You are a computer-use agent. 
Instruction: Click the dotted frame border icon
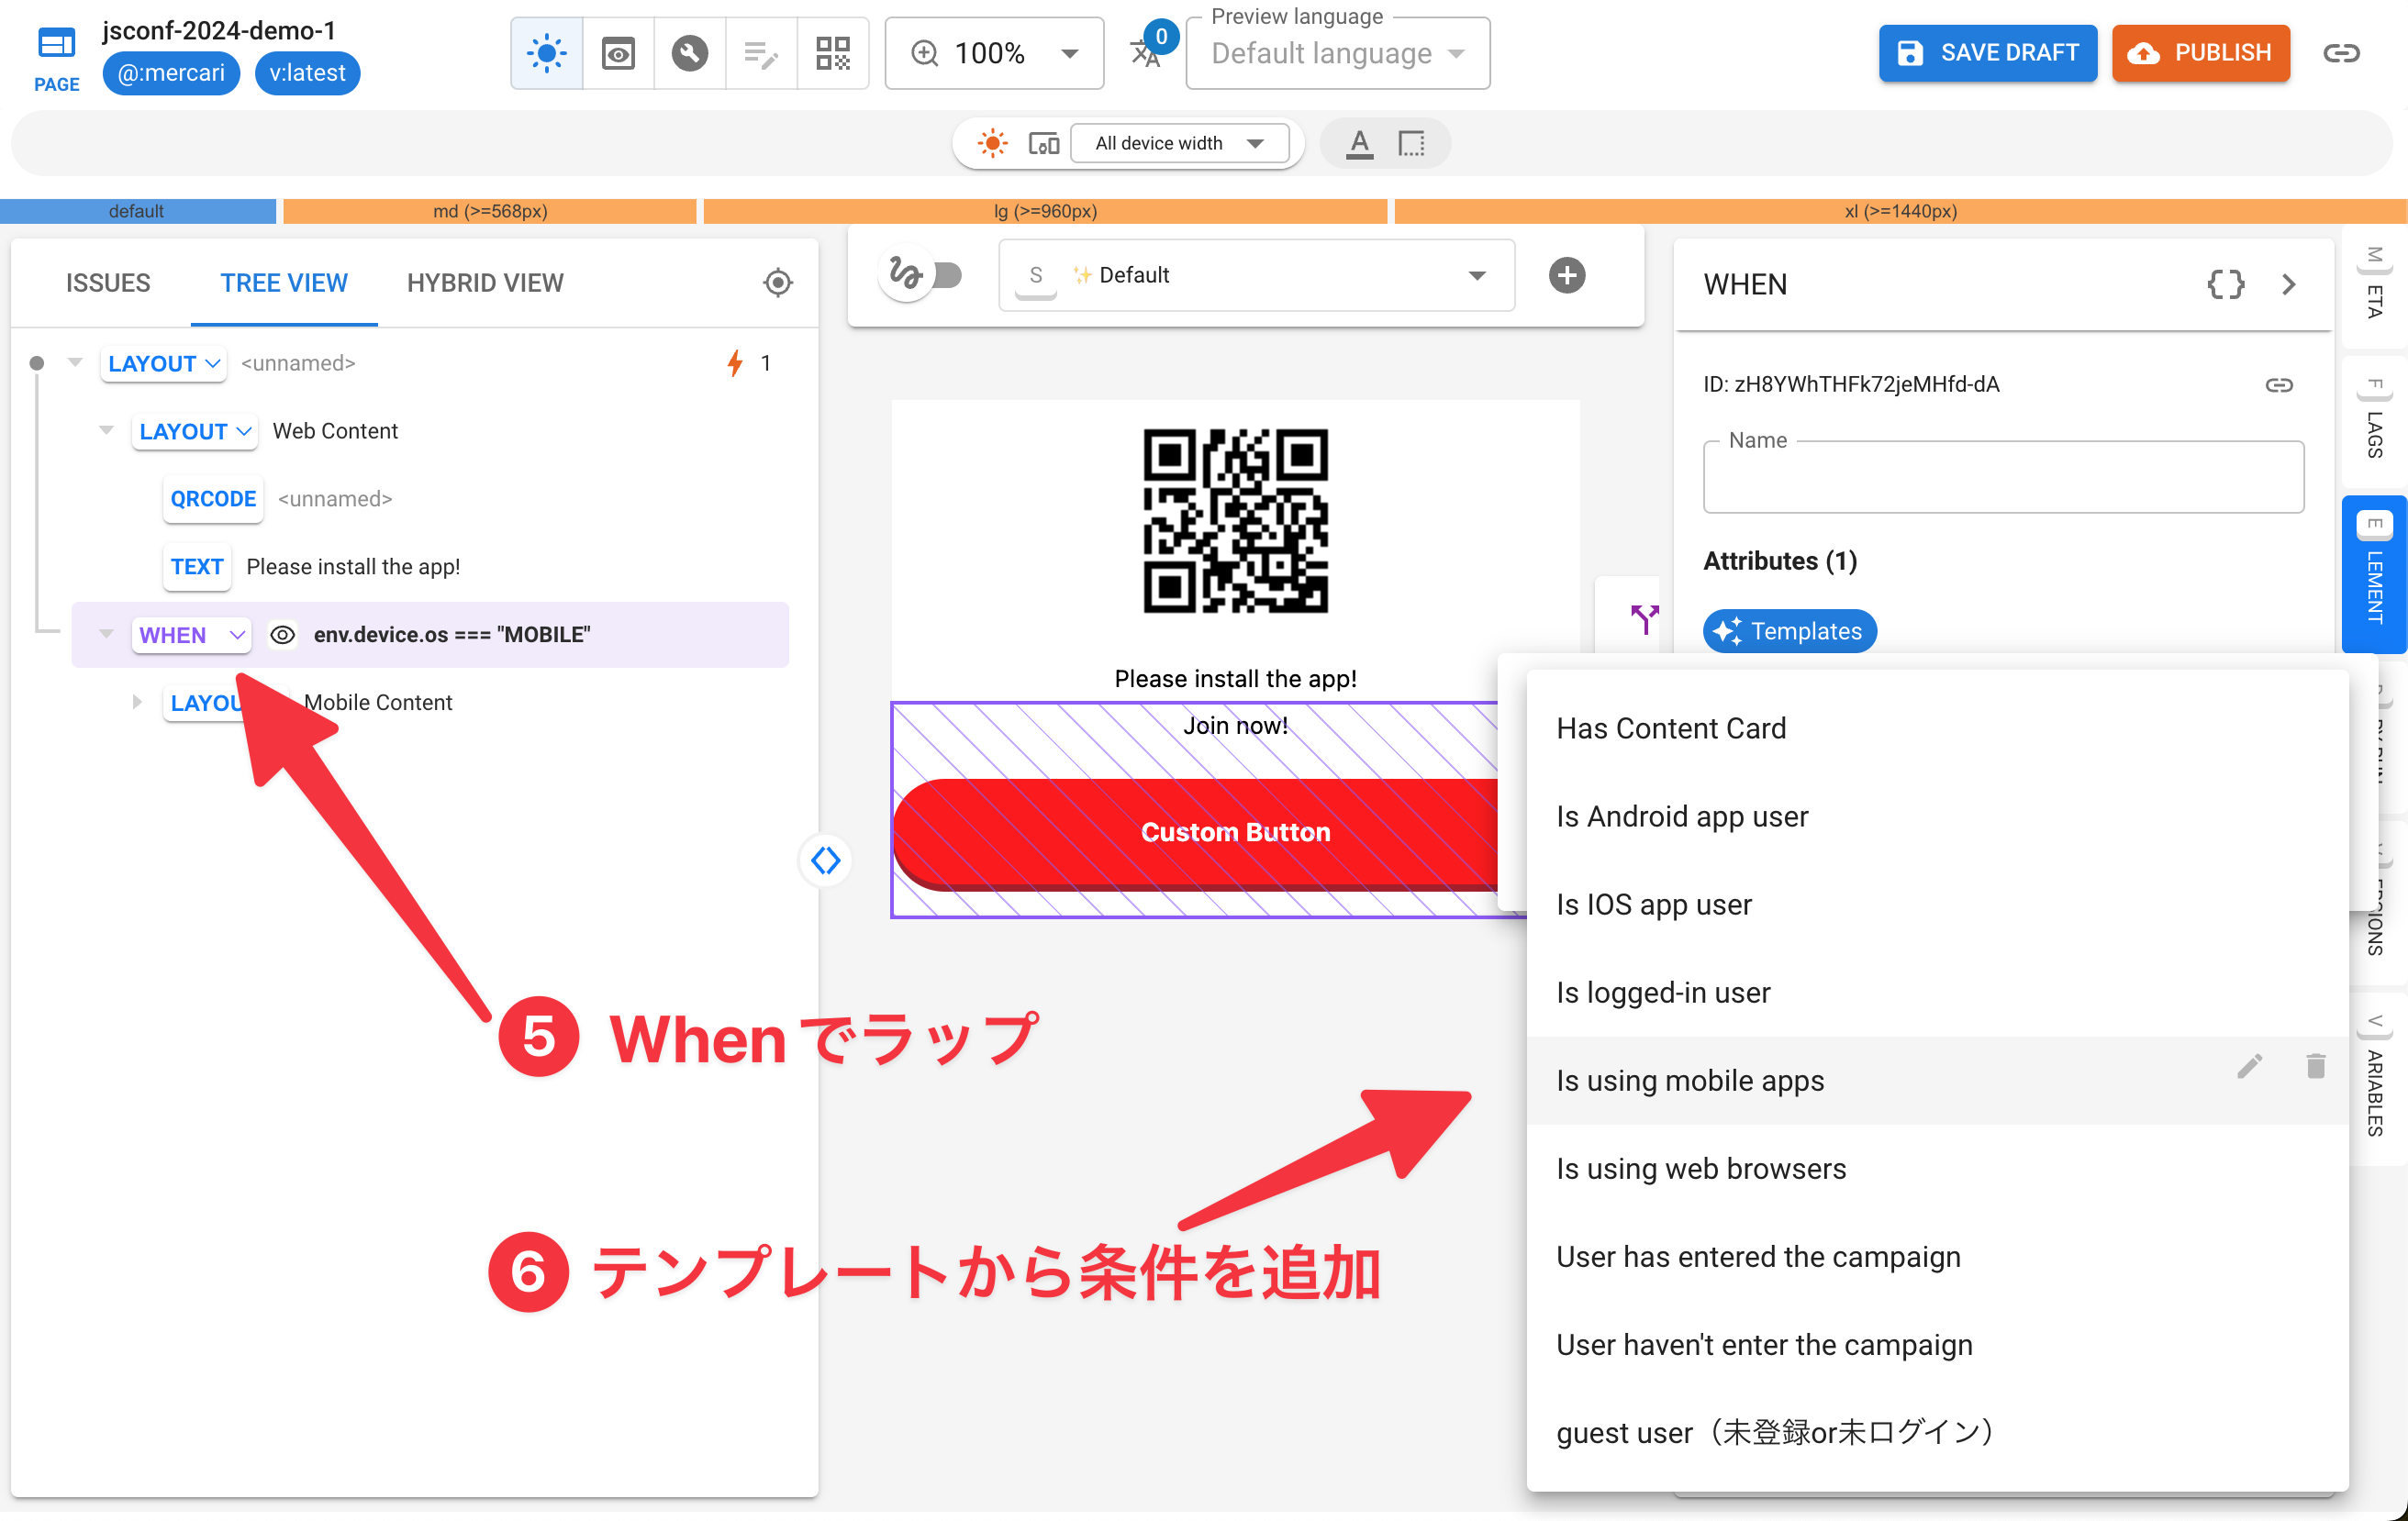click(x=1411, y=144)
